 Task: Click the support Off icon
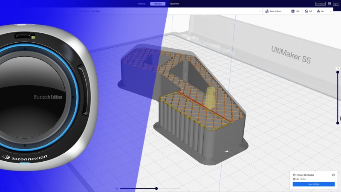point(306,11)
